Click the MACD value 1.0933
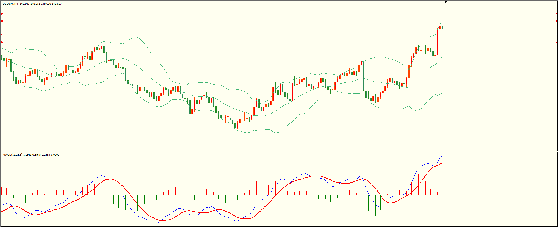Viewport: 558px width, 227px height. (28, 155)
